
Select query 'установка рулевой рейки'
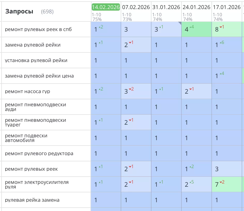tap(36, 61)
